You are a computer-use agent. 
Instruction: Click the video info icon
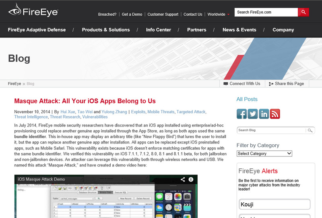(191, 180)
